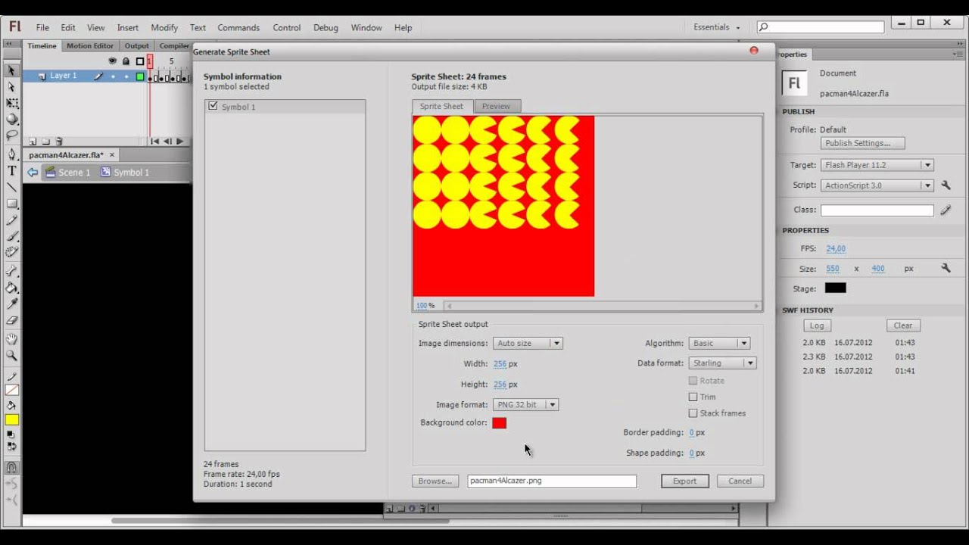The width and height of the screenshot is (969, 545).
Task: Select the Brush tool
Action: (11, 236)
